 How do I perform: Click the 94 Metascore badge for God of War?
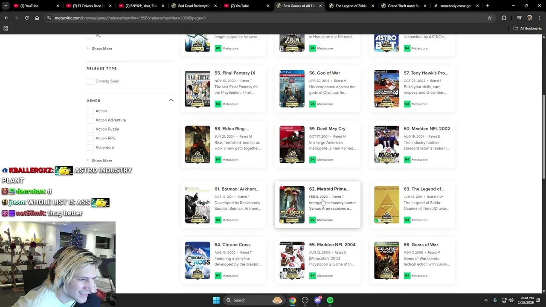point(313,104)
